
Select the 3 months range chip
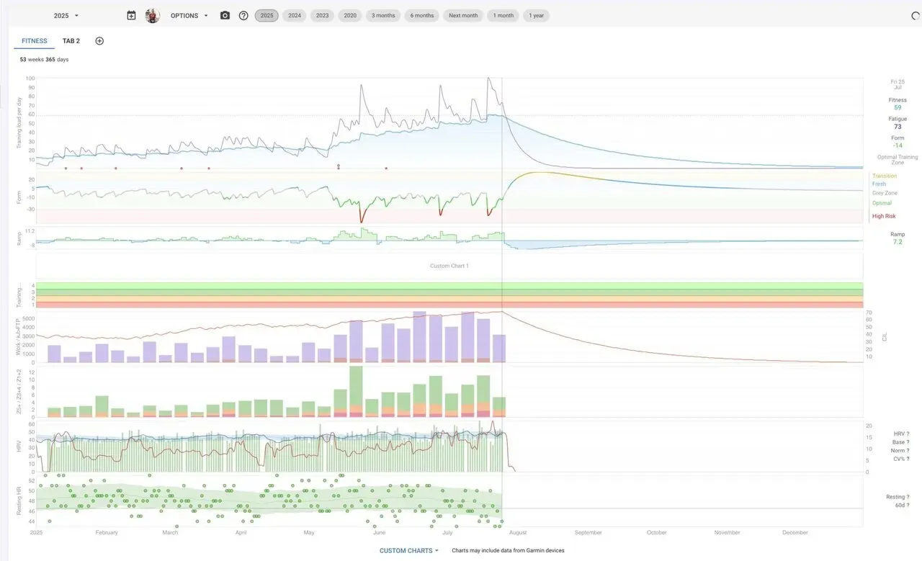[x=383, y=15]
